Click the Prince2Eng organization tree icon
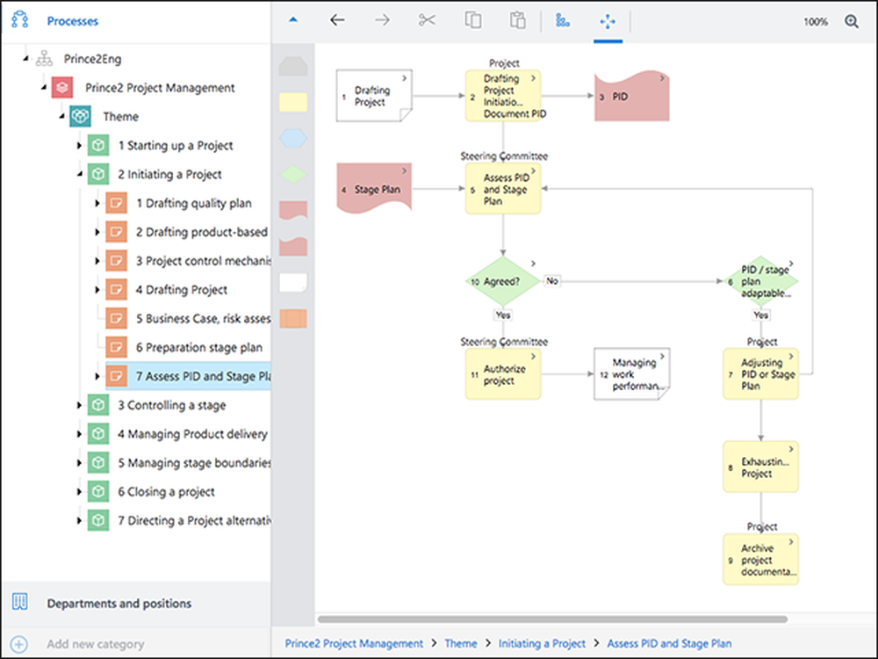This screenshot has width=878, height=659. click(44, 59)
